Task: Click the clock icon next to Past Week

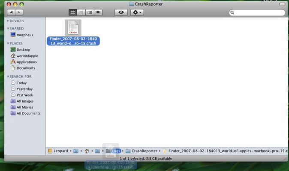Action: tap(13, 95)
